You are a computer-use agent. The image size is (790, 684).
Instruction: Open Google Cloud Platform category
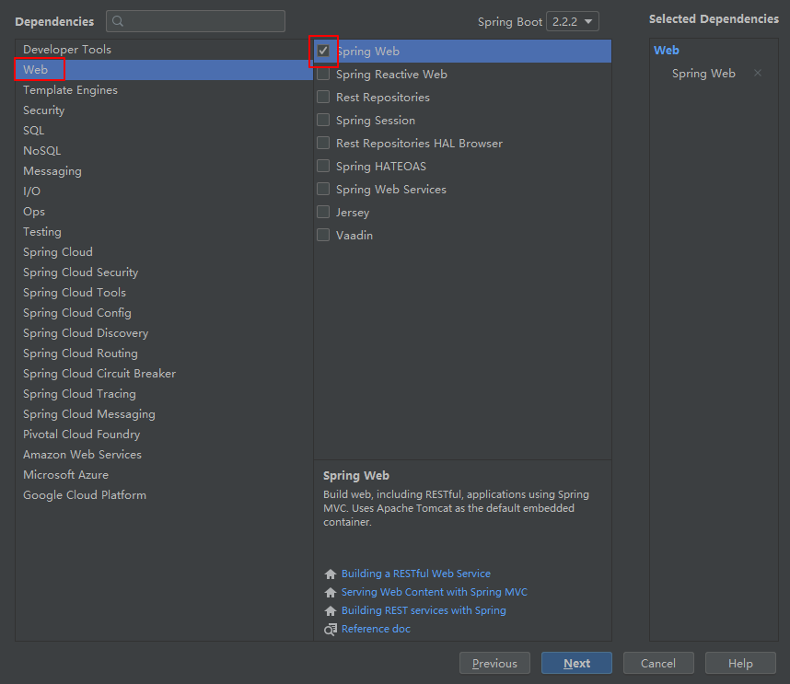(x=164, y=495)
